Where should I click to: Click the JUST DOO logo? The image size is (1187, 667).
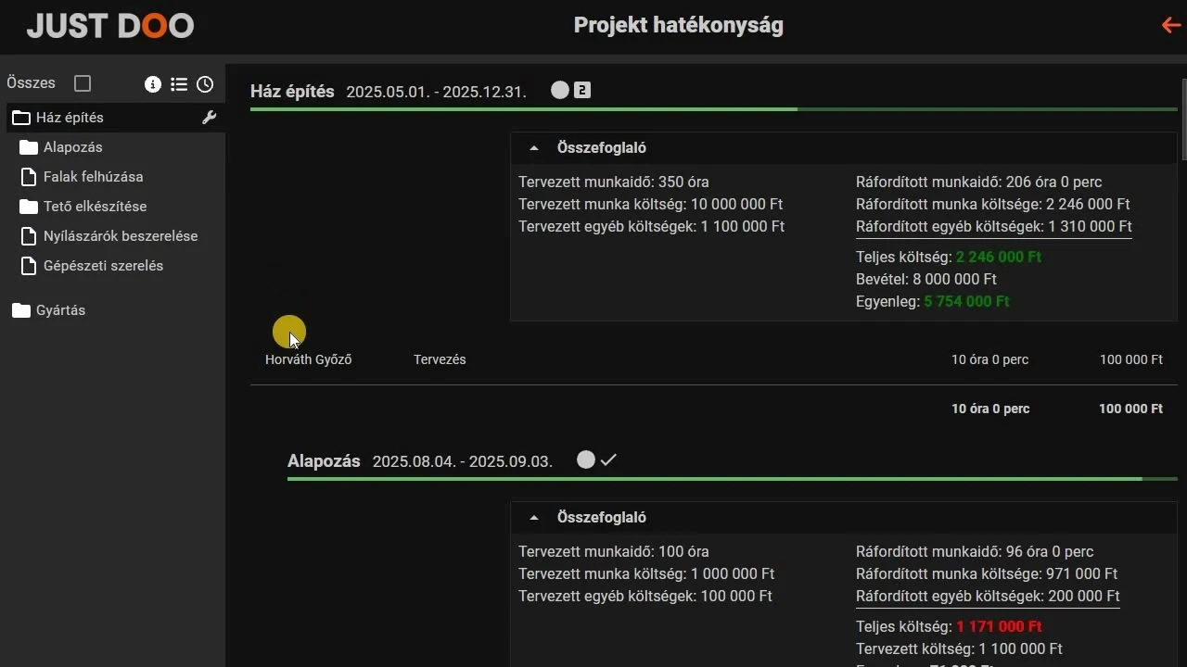pyautogui.click(x=110, y=26)
